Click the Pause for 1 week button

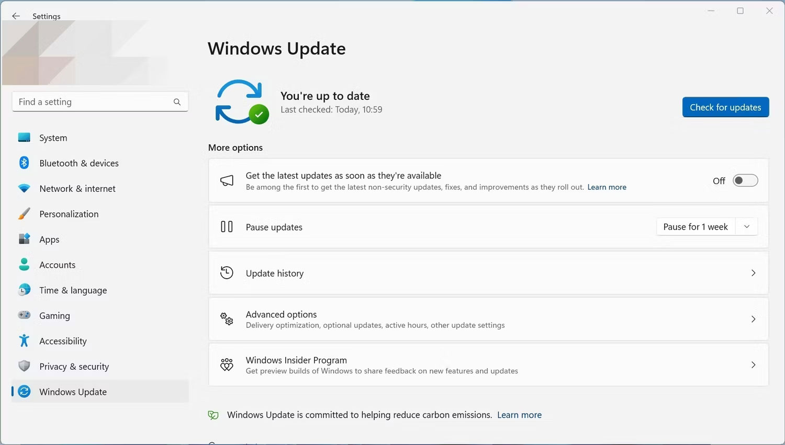[695, 227]
